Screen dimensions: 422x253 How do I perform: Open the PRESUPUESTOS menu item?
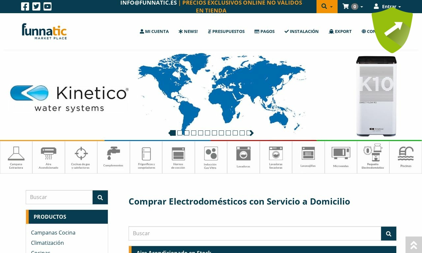tap(226, 31)
